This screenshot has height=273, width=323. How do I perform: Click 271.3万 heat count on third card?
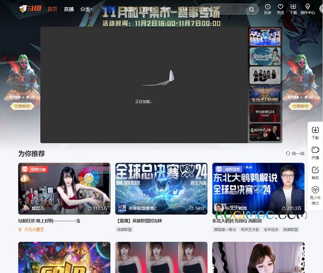tap(291, 208)
